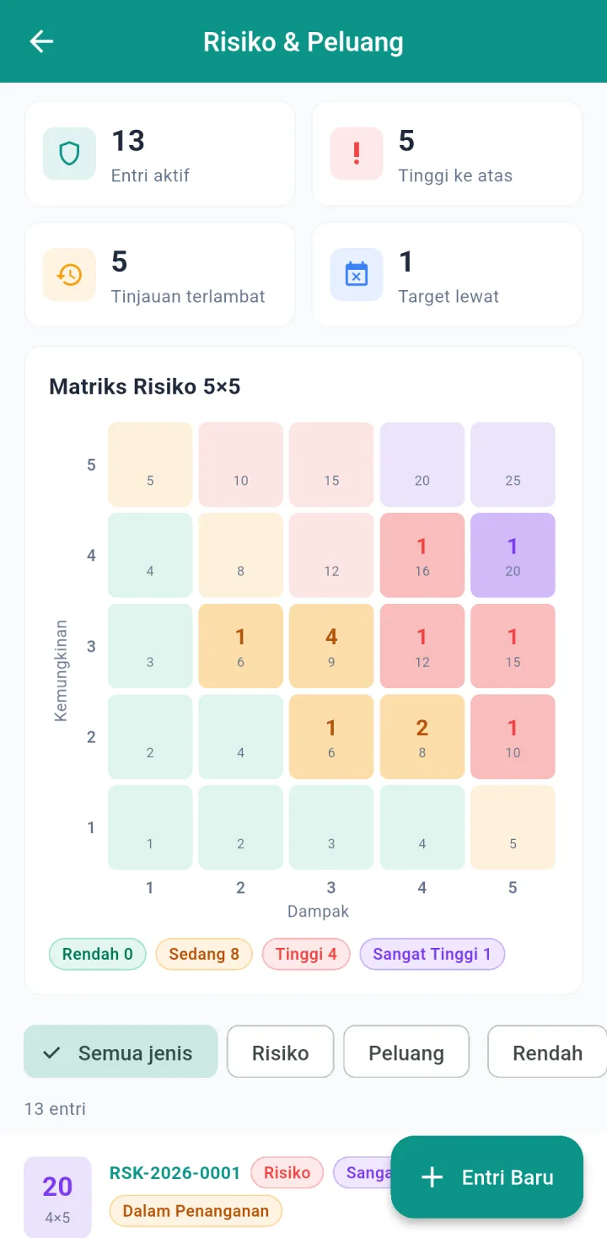Select the matrix cell with 2 entries at score 8
The image size is (607, 1238).
point(422,736)
